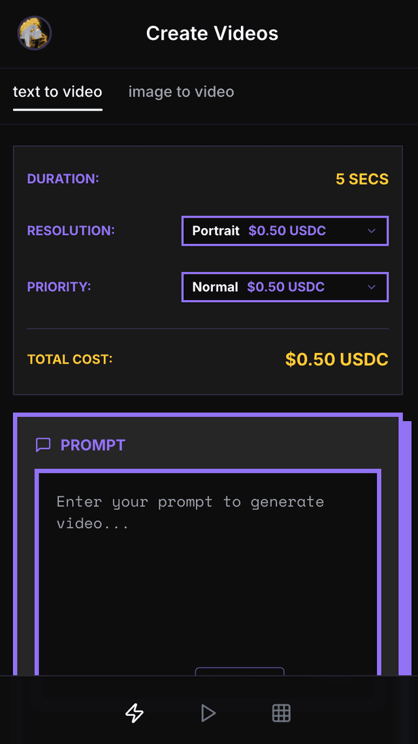Viewport: 418px width, 744px height.
Task: Expand the resolution selector showing $0.50 USDC
Action: coord(285,231)
